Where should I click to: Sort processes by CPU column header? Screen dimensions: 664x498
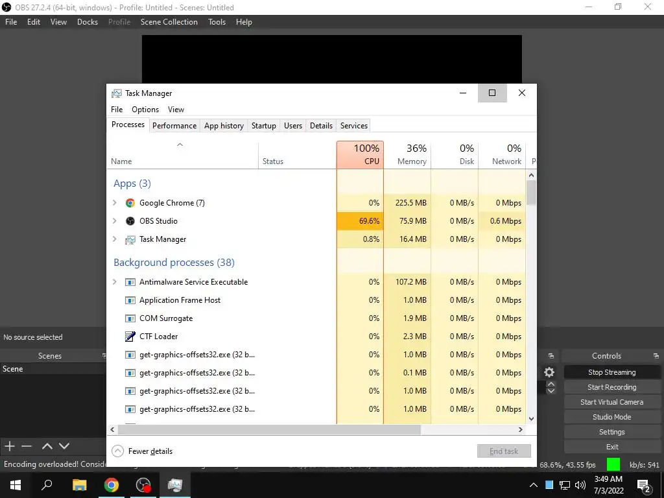click(361, 155)
